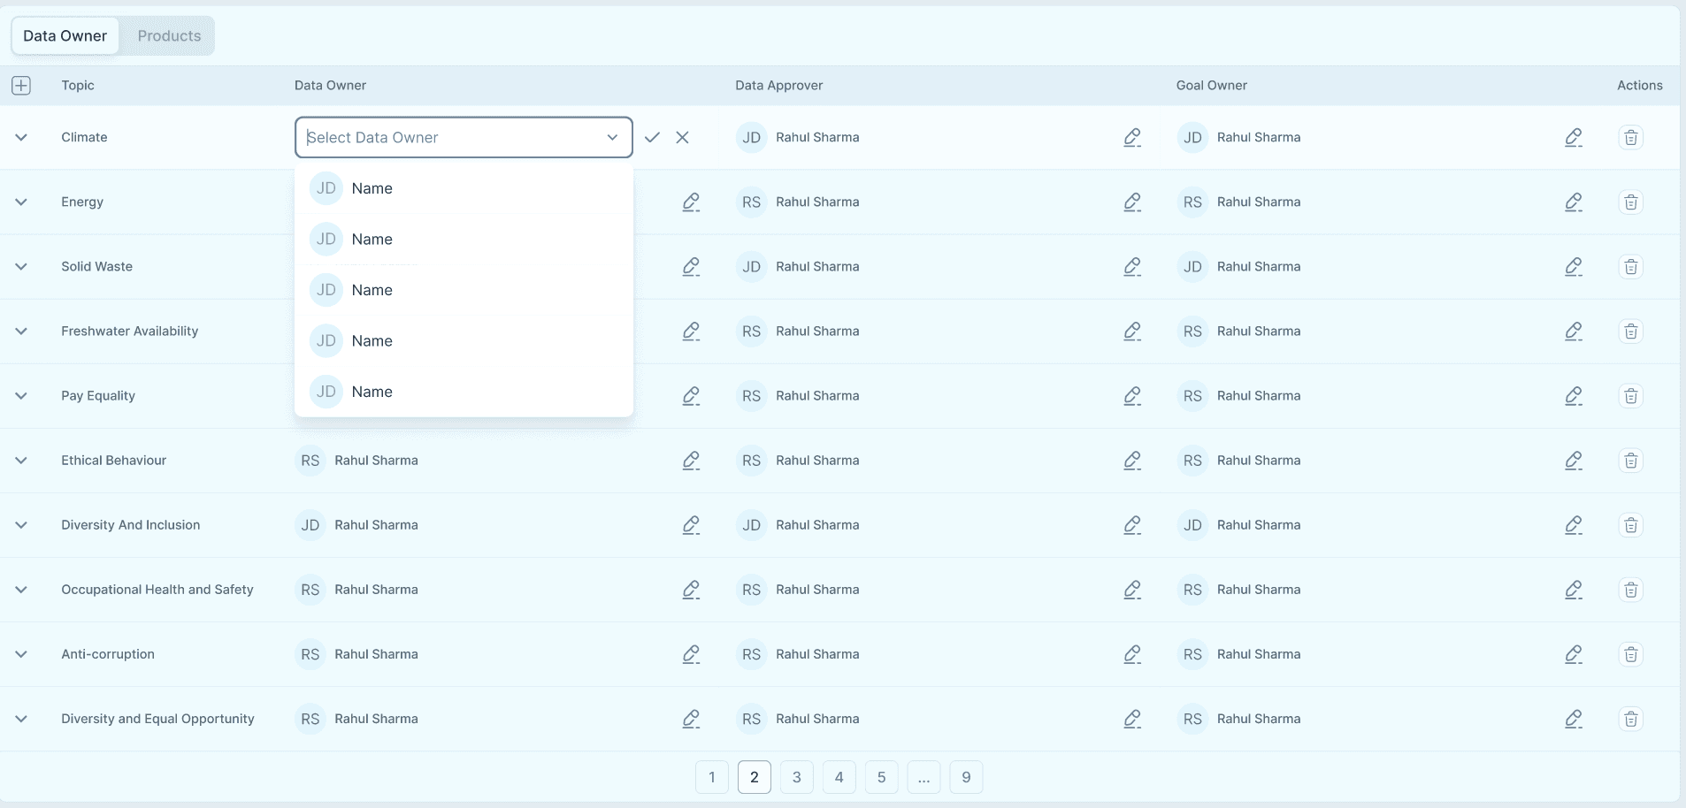
Task: Delete the Ethical Behaviour row
Action: 1631,460
